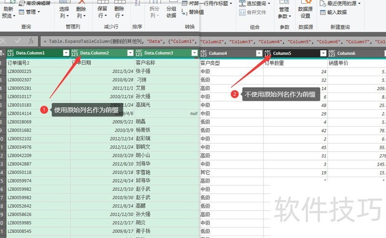Select the cell LZ80050118

[x=38, y=172]
